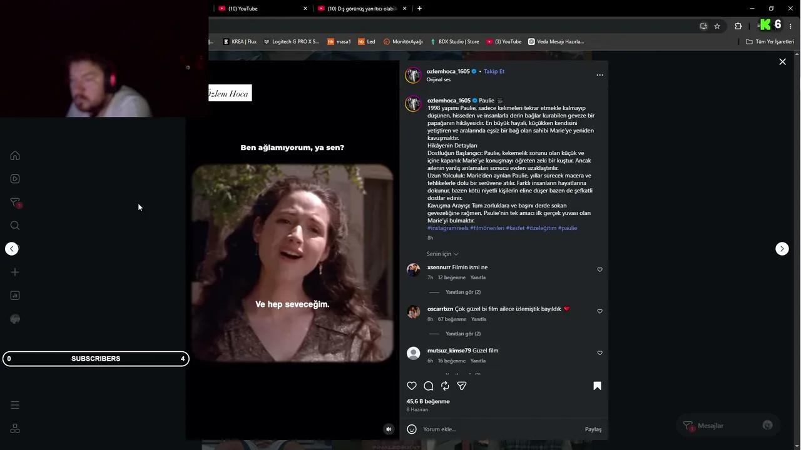This screenshot has width=801, height=450.
Task: Open the #instagramreels hashtag
Action: 447,228
